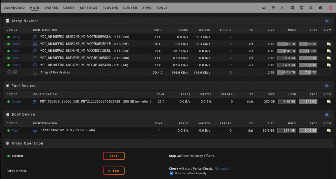Viewport: 336px width, 179px height.
Task: Click the red info alert icon
Action: coord(330,8)
